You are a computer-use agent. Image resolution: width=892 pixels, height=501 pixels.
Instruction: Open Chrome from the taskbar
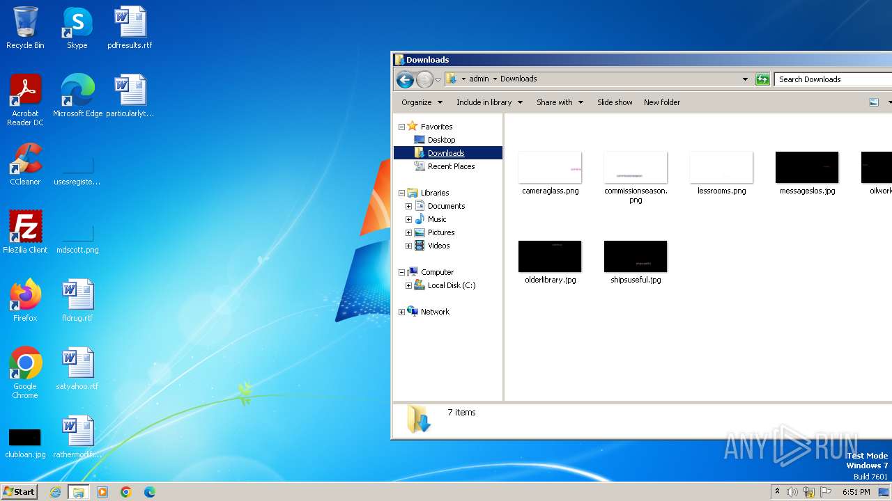tap(126, 492)
